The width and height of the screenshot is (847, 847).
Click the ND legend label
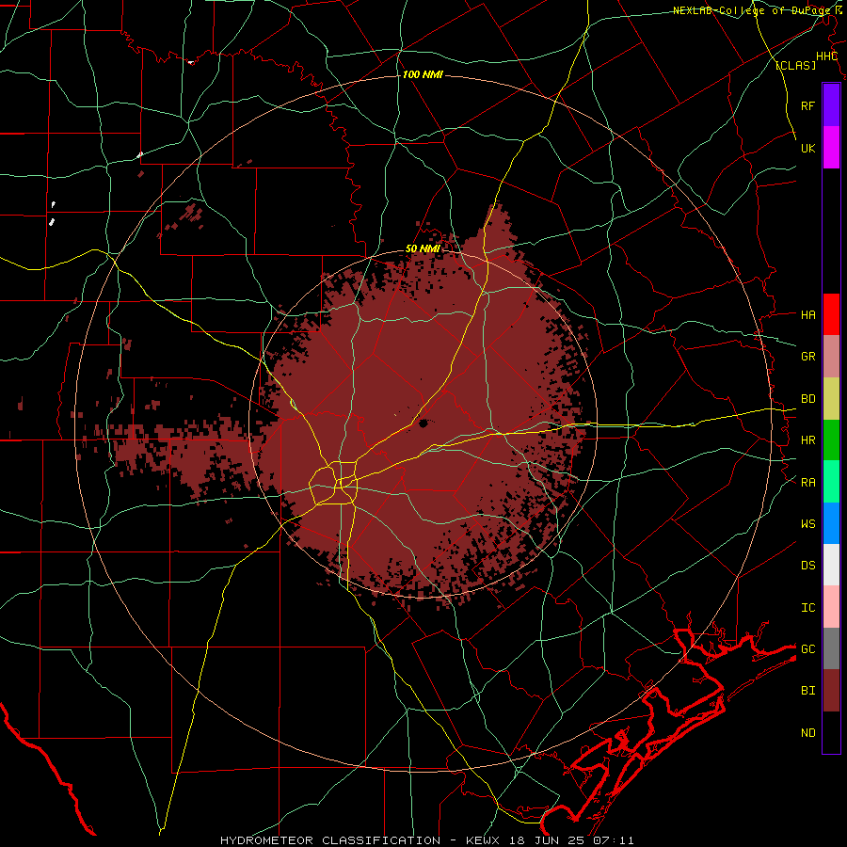tap(807, 733)
